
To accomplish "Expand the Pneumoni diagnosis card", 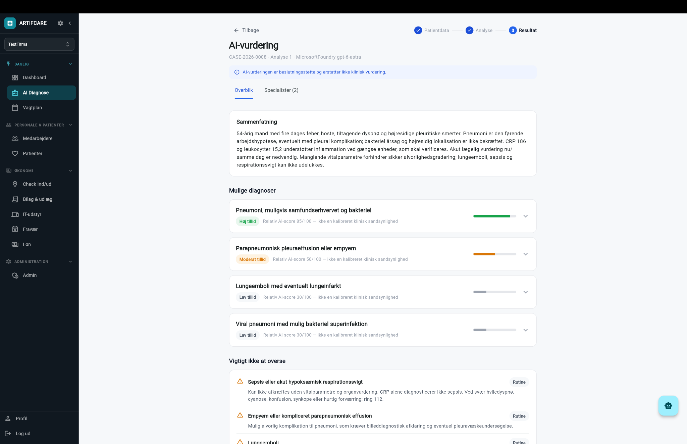I will click(x=526, y=216).
